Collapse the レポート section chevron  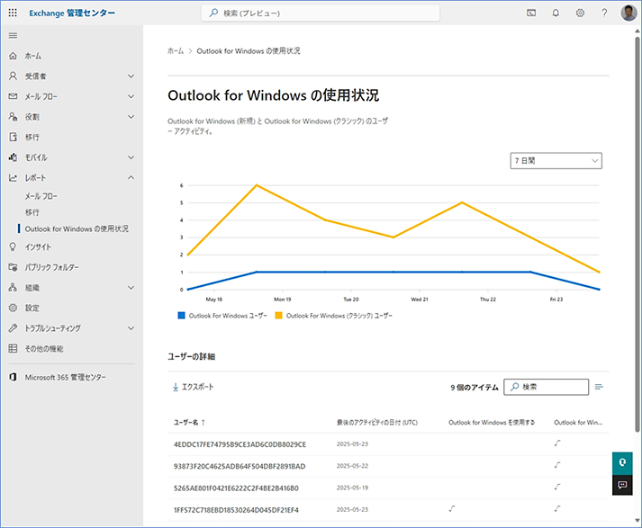pyautogui.click(x=131, y=177)
